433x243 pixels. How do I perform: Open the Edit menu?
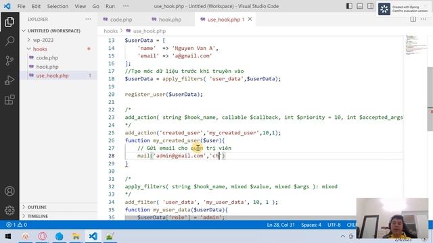(36, 6)
